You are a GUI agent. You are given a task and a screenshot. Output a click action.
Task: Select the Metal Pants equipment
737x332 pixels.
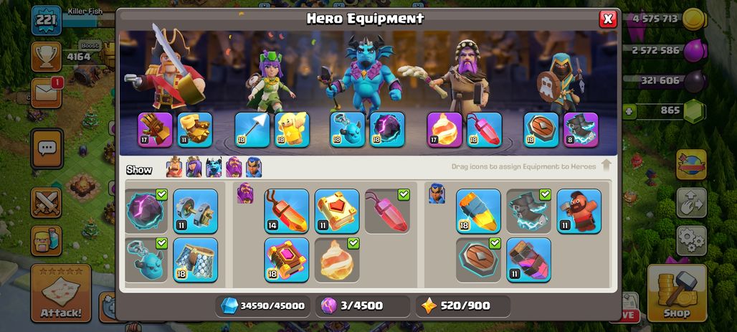(x=196, y=260)
